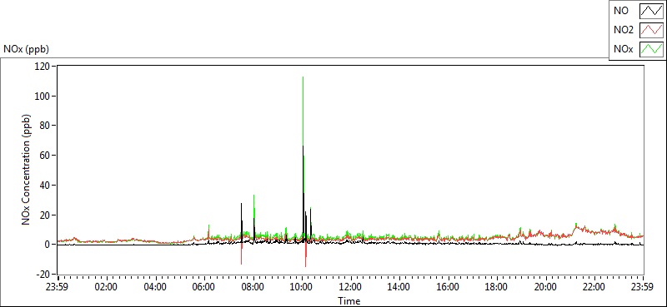Click the Time axis label
Viewport: 667px width, 307px height.
point(349,301)
